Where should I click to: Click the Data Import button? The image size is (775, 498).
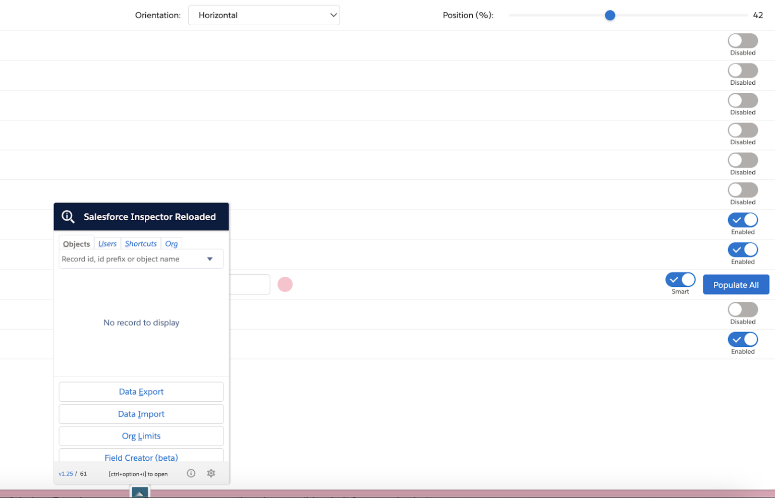point(141,414)
